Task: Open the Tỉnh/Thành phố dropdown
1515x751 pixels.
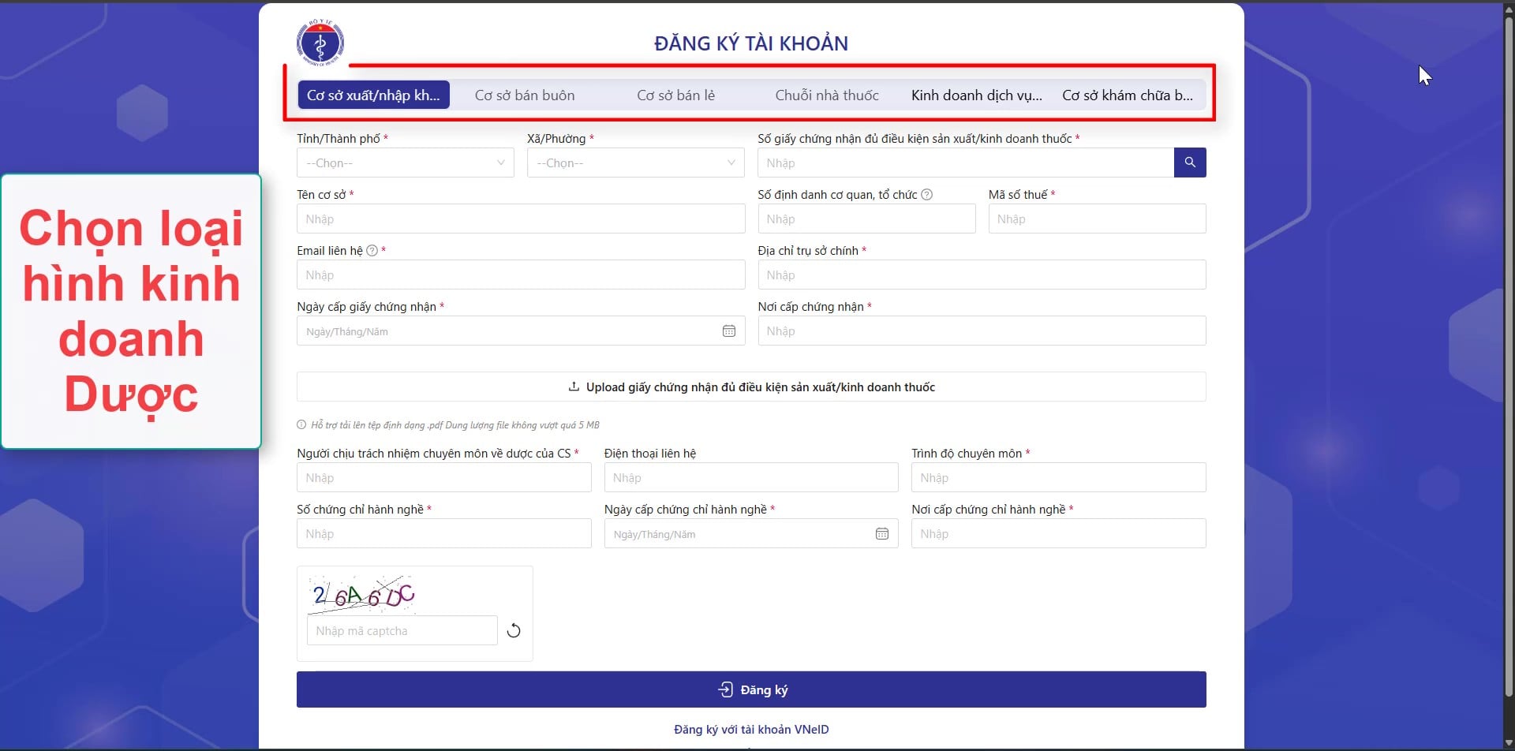Action: pos(406,163)
